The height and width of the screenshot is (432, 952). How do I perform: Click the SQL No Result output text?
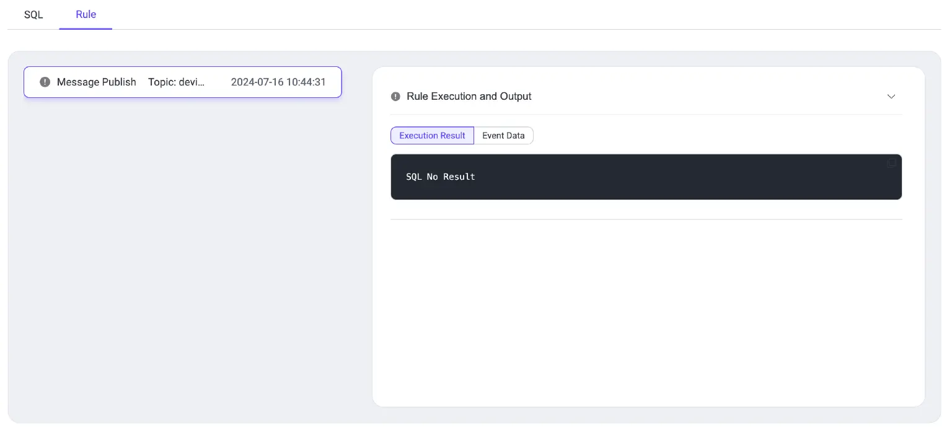pos(441,177)
